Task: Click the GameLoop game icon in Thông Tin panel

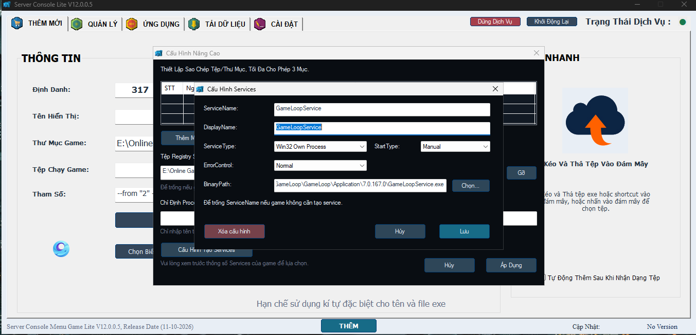Action: click(x=61, y=249)
